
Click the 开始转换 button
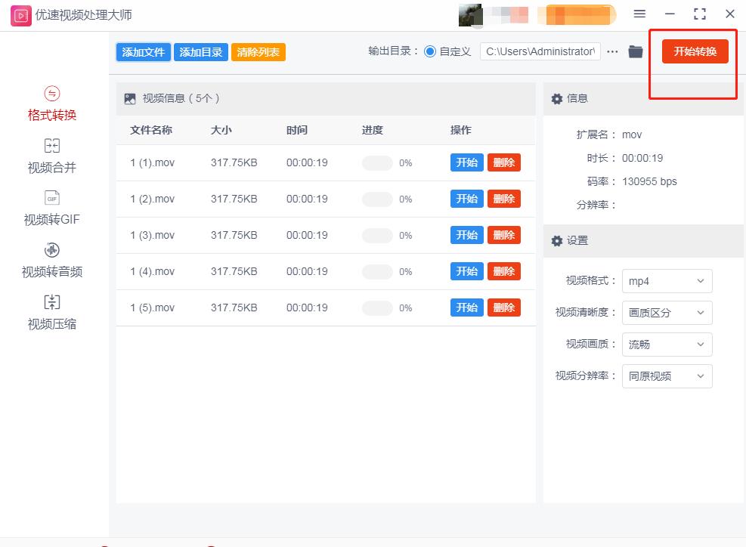pos(693,51)
